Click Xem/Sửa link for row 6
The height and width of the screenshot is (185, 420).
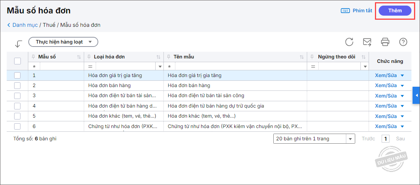click(386, 126)
